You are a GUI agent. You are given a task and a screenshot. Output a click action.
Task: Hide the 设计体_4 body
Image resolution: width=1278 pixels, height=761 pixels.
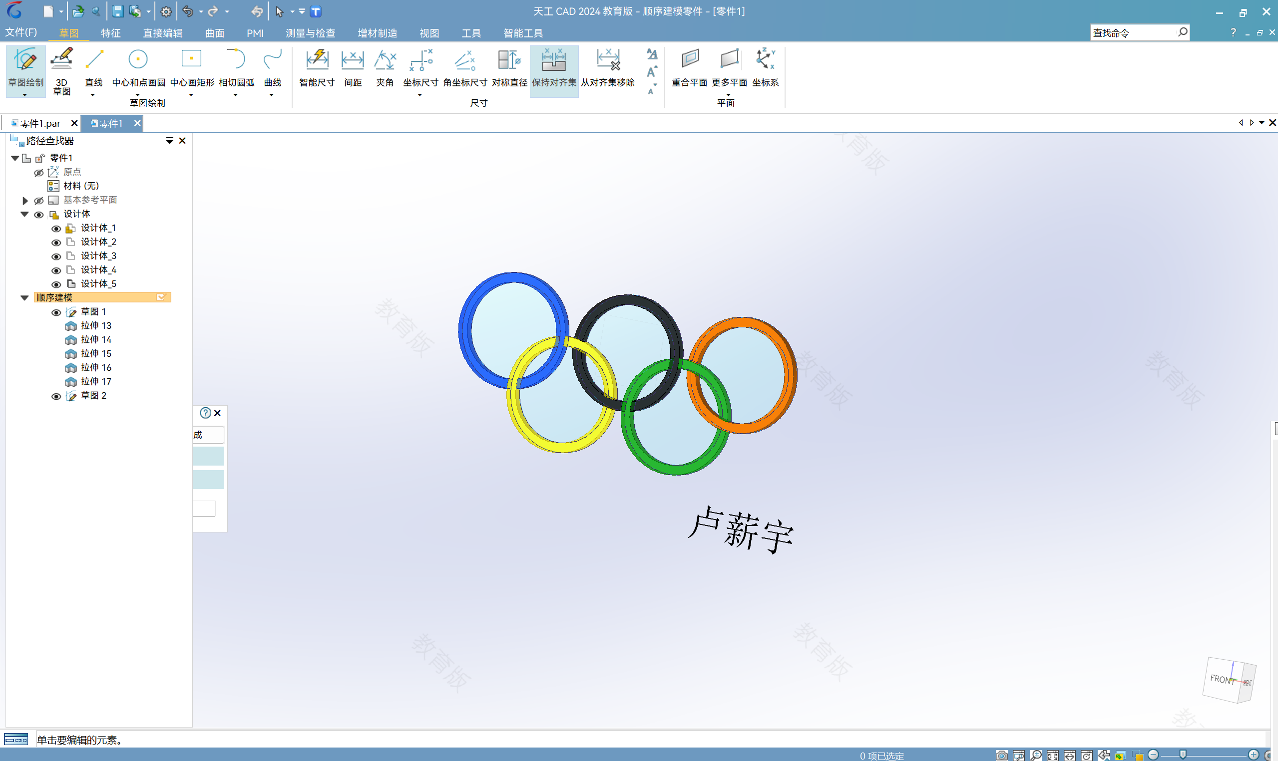coord(56,270)
